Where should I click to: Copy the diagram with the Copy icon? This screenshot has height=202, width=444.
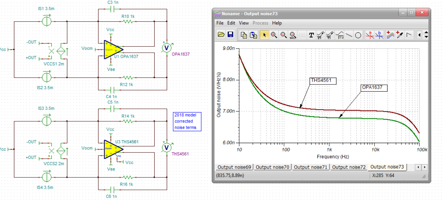click(244, 35)
